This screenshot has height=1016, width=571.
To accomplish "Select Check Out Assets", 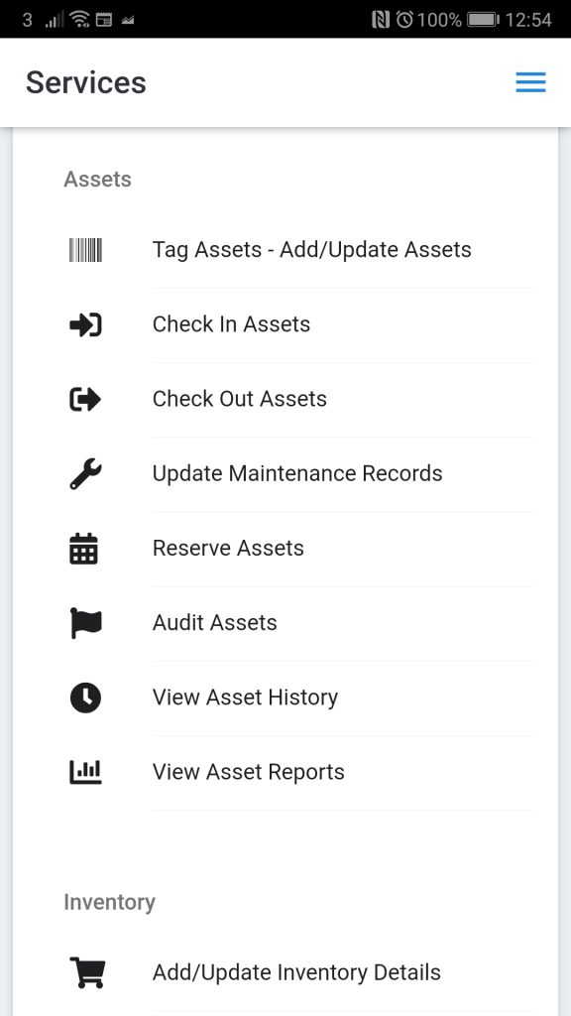I will 240,399.
